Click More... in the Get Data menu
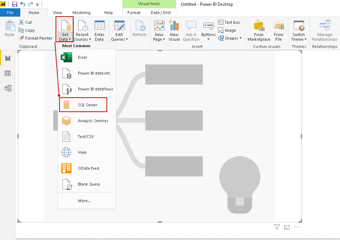Viewport: 340px width, 240px height. tap(87, 201)
